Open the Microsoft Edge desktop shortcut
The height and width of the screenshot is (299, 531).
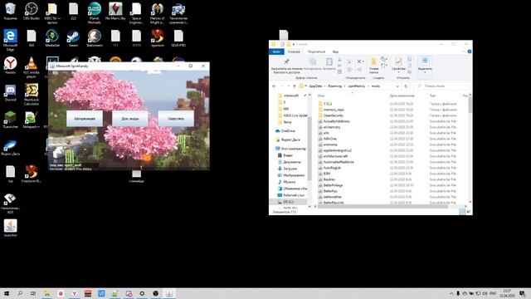(11, 40)
